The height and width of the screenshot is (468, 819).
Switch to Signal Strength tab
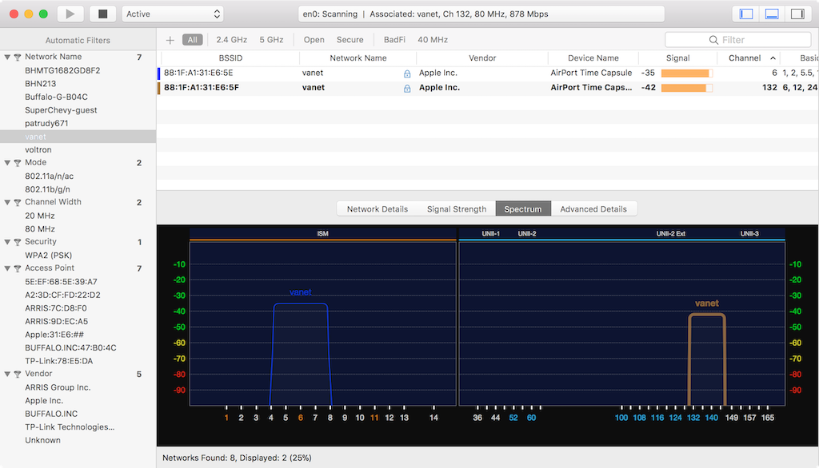click(x=457, y=208)
